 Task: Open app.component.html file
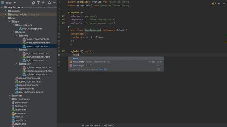pos(30,81)
